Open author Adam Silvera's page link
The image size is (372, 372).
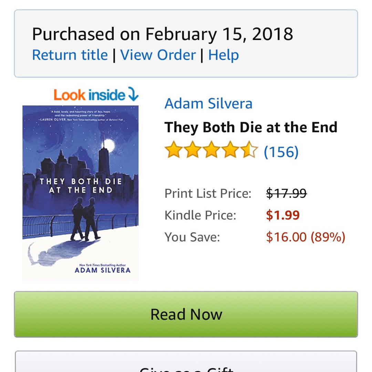[208, 103]
